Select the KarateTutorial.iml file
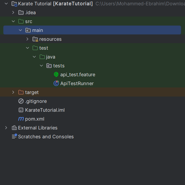The height and width of the screenshot is (185, 185). pyautogui.click(x=45, y=110)
